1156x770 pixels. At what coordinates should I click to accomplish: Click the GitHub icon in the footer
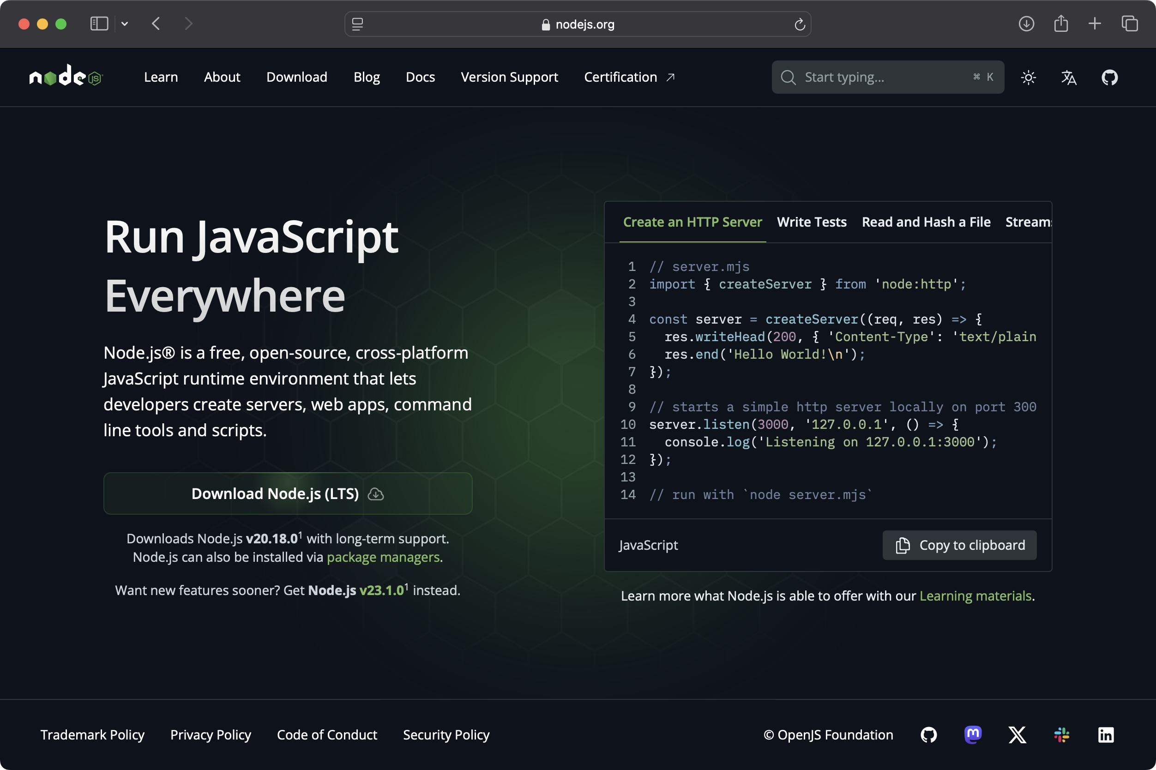[x=927, y=735]
